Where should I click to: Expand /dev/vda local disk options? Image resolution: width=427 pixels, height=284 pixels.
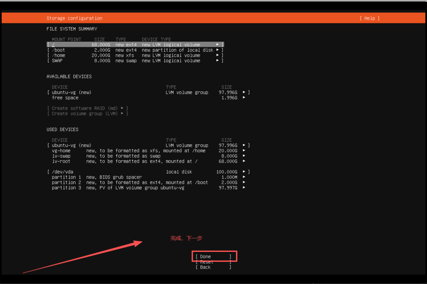(x=244, y=171)
